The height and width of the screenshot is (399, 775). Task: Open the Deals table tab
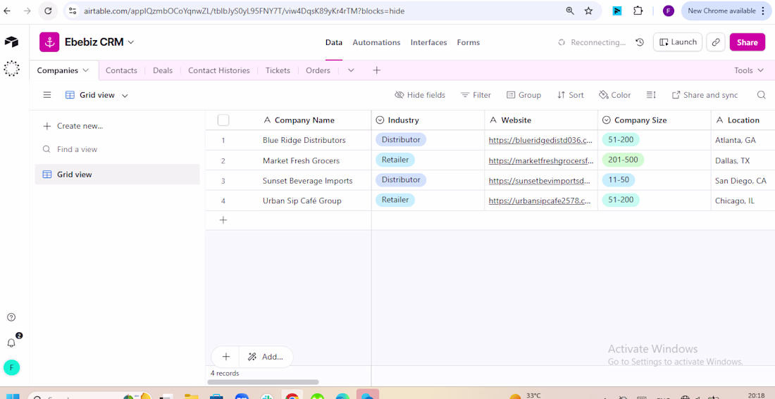(163, 70)
